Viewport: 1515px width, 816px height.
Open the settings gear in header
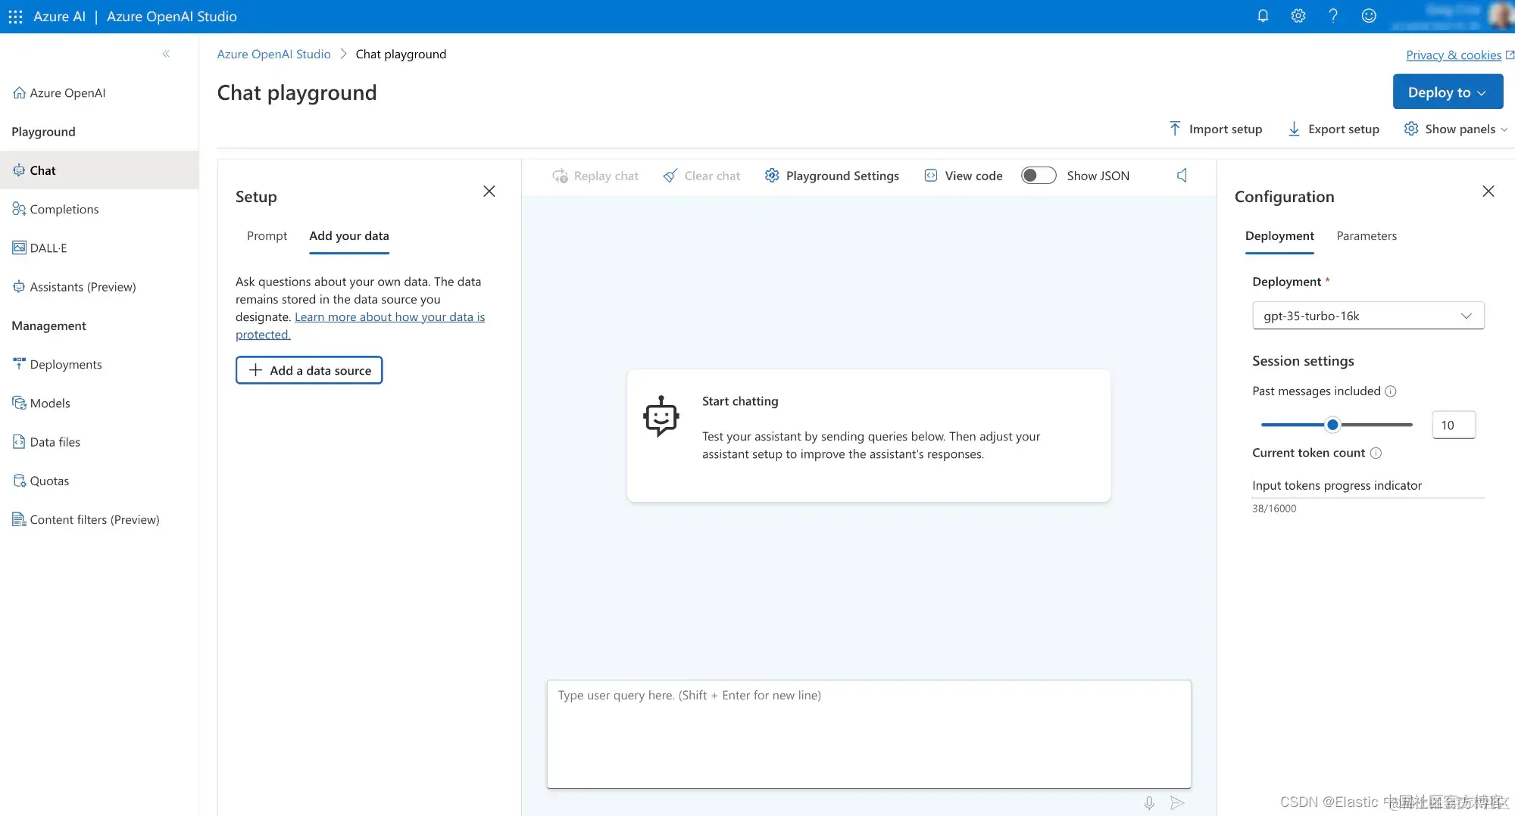pos(1298,16)
